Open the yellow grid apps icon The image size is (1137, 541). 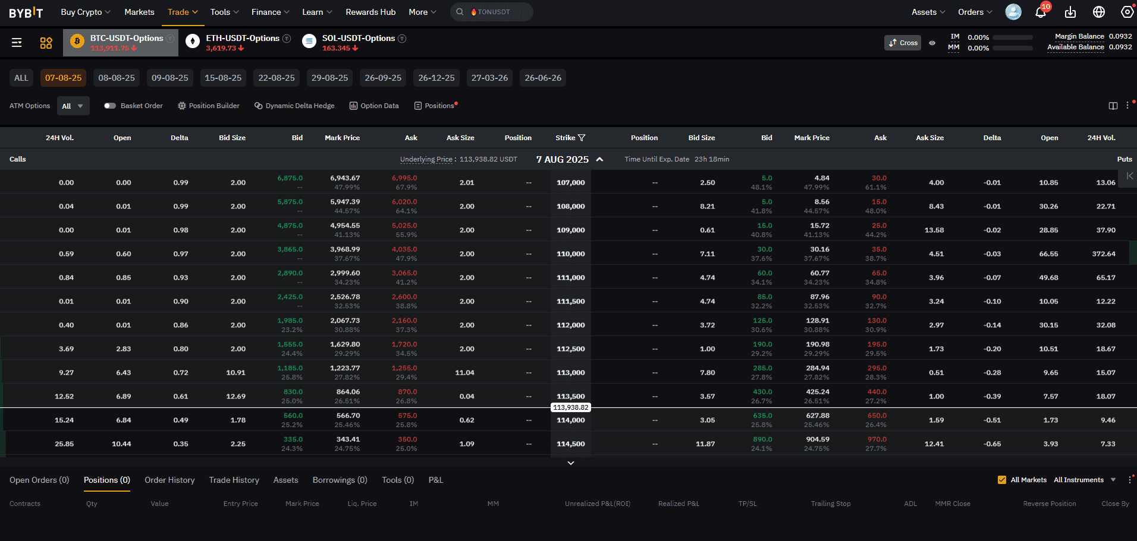tap(46, 43)
